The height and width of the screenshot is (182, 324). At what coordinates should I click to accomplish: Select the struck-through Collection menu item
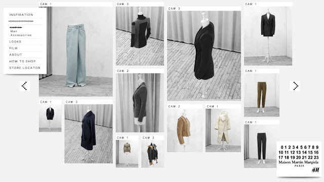pos(21,21)
